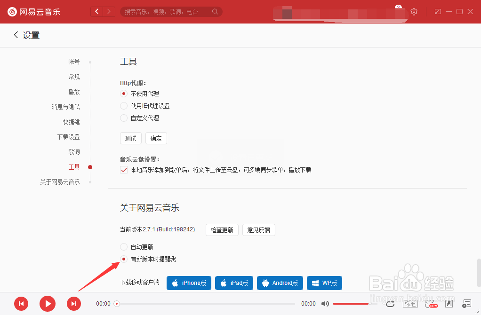The height and width of the screenshot is (315, 481).
Task: Adjust the red volume slider
Action: (355, 304)
